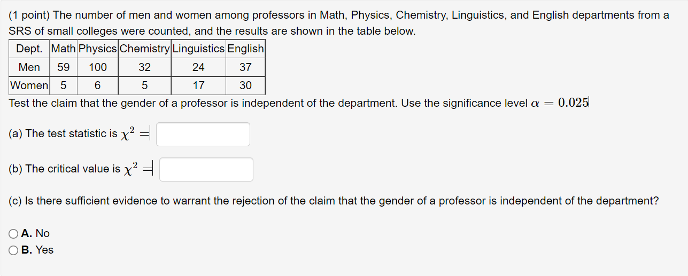
Task: Select radio option A. No
Action: point(13,233)
